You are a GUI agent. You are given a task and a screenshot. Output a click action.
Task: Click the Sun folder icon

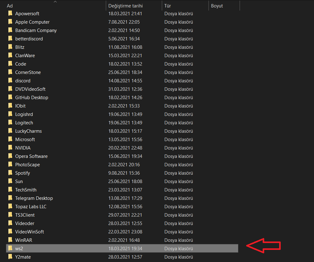tap(10, 182)
